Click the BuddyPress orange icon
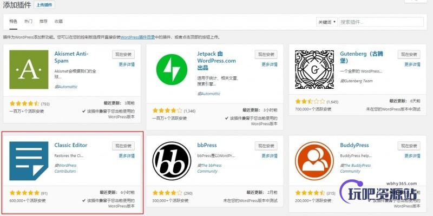The height and width of the screenshot is (216, 433). click(x=314, y=161)
